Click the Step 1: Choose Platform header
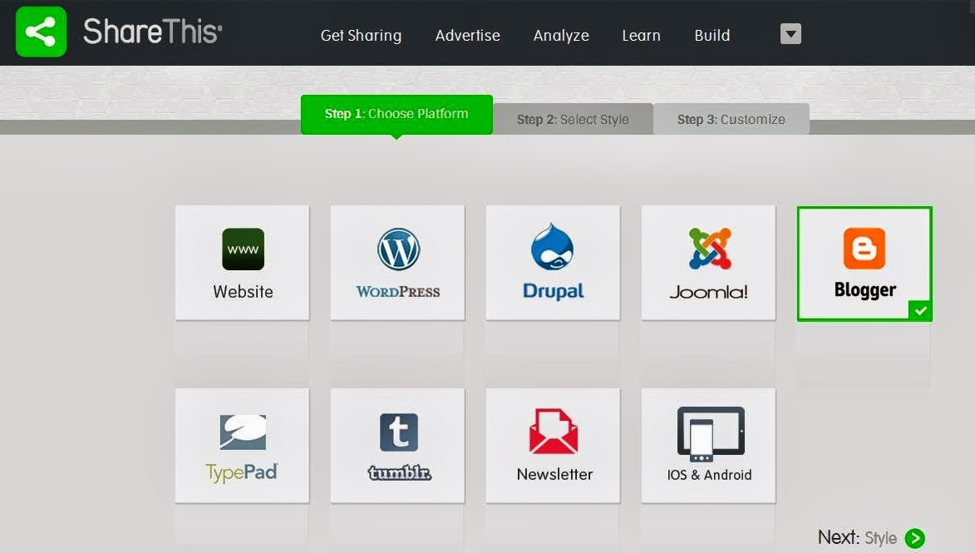This screenshot has width=975, height=553. [396, 113]
